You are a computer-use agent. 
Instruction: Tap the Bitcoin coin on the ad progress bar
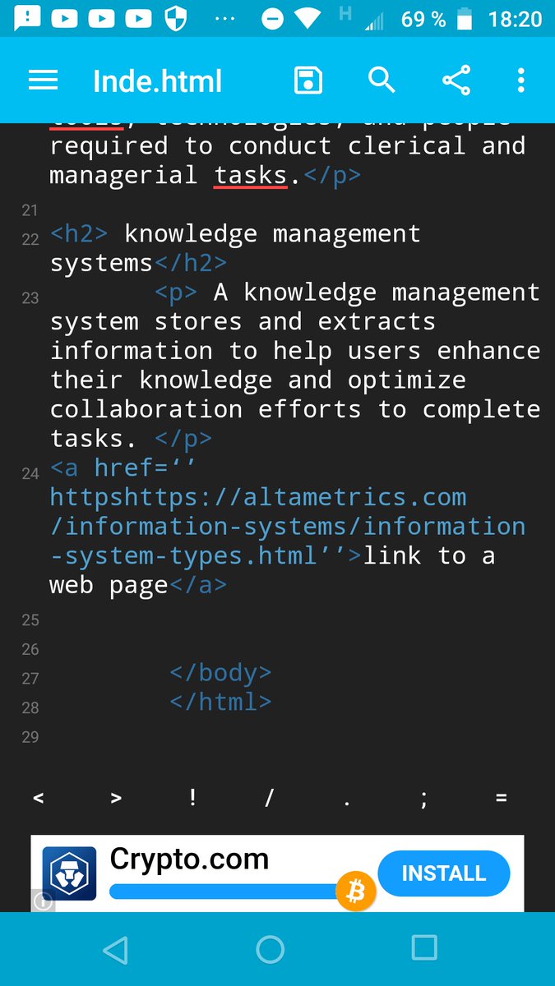[x=356, y=892]
